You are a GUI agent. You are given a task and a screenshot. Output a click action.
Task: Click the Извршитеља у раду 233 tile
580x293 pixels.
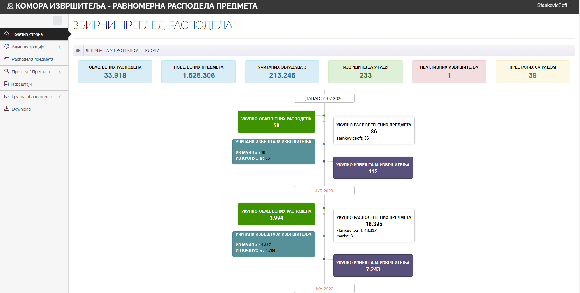[x=366, y=72]
